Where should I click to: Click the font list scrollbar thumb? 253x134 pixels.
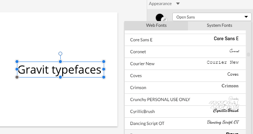coord(248,54)
